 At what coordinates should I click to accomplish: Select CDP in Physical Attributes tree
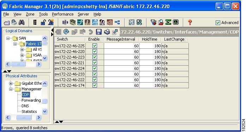coord(25,95)
